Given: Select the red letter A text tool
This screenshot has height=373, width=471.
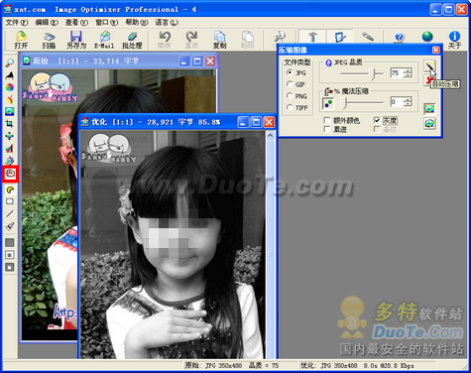Looking at the screenshot, I should 10,148.
